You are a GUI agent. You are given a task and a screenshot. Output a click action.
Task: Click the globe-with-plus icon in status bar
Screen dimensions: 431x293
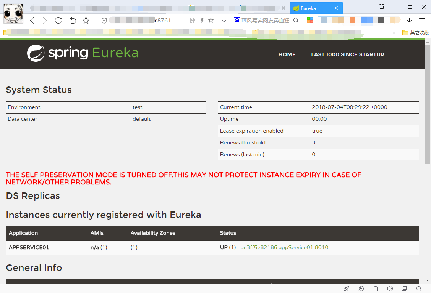coord(361,288)
